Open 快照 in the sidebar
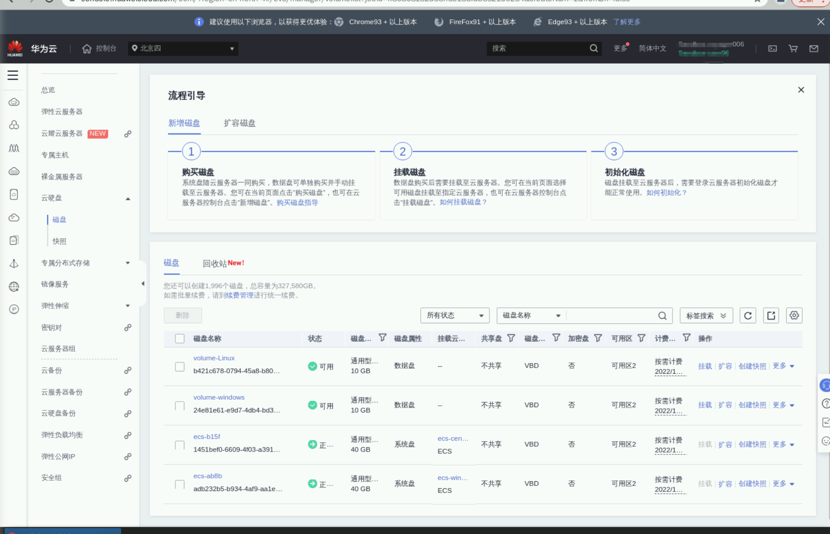830x534 pixels. click(59, 241)
